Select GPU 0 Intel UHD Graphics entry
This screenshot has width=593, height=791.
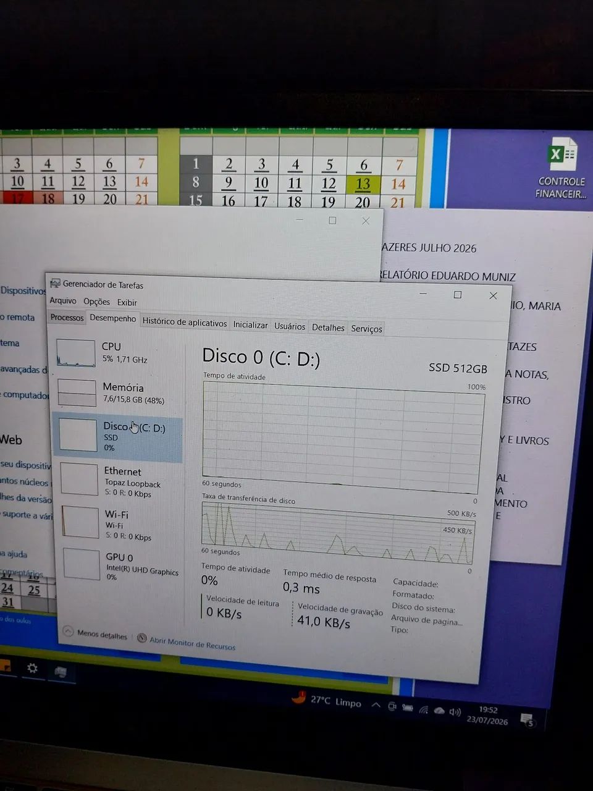tap(120, 565)
